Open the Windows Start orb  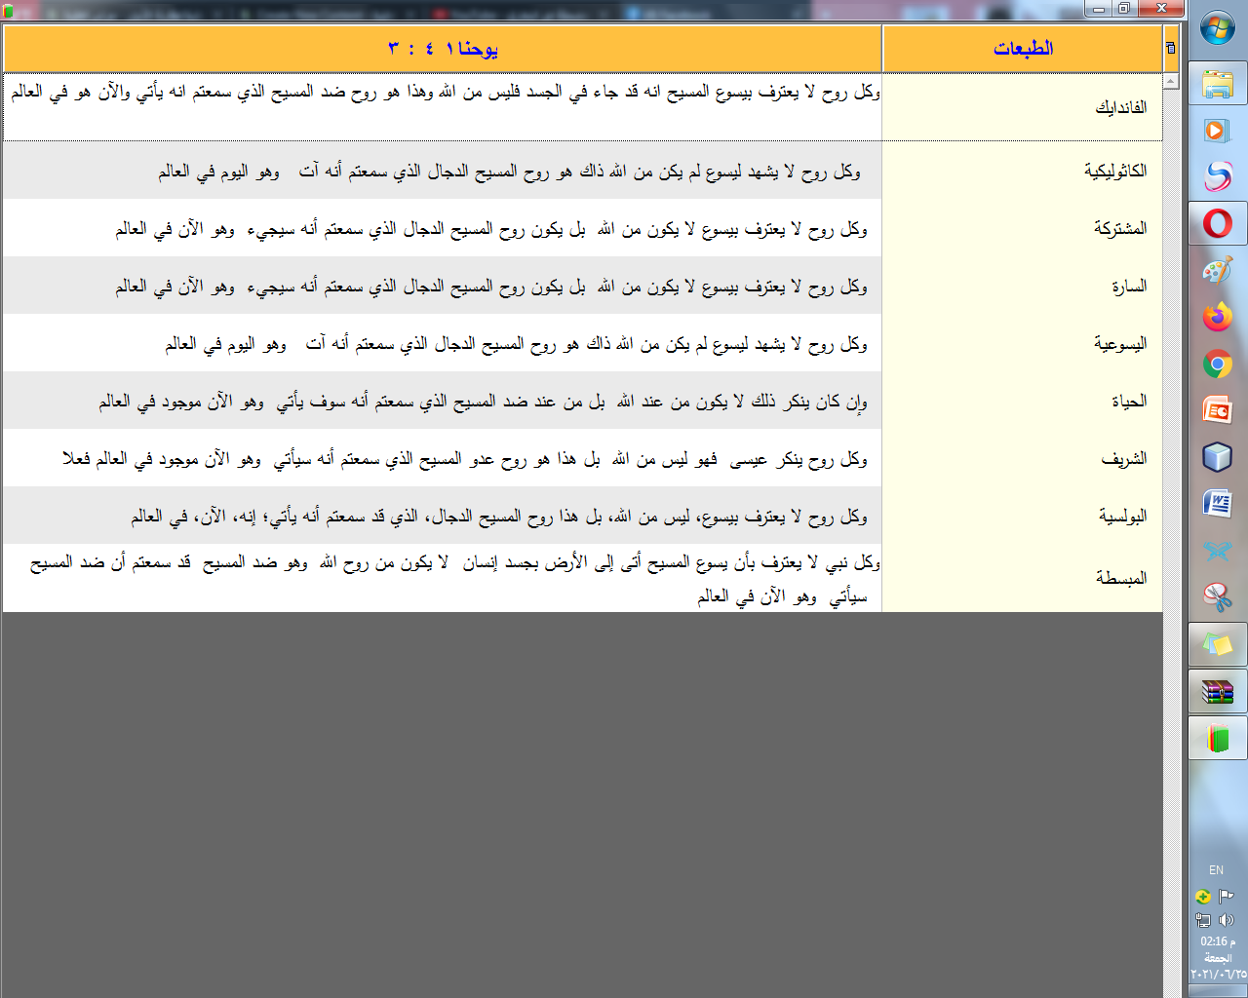pyautogui.click(x=1217, y=27)
